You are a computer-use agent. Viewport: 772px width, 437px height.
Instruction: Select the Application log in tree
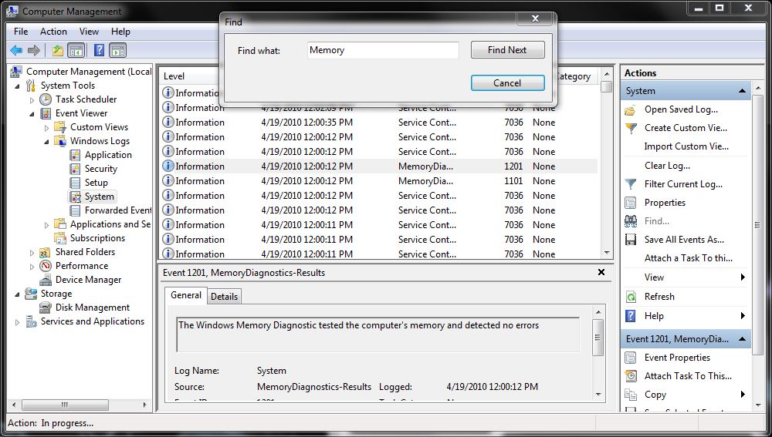(x=108, y=155)
